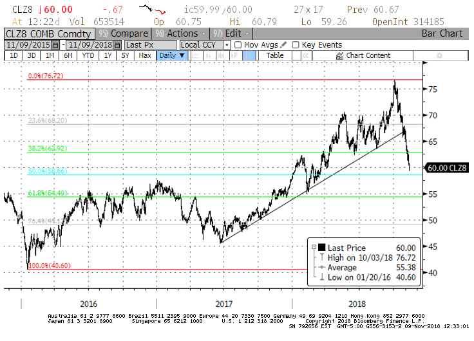
Task: Click the CLZ8 COMB Comdty security field
Action: click(49, 34)
